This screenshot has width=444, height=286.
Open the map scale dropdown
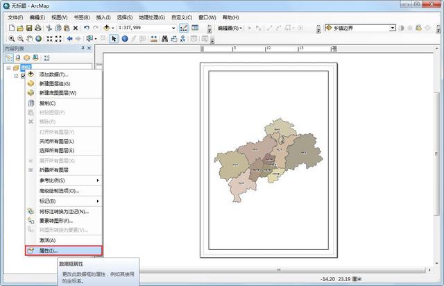point(173,28)
